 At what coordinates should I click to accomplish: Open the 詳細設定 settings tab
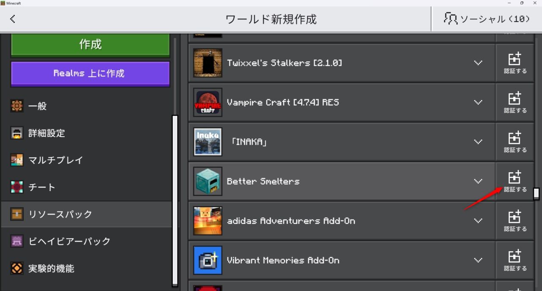86,133
